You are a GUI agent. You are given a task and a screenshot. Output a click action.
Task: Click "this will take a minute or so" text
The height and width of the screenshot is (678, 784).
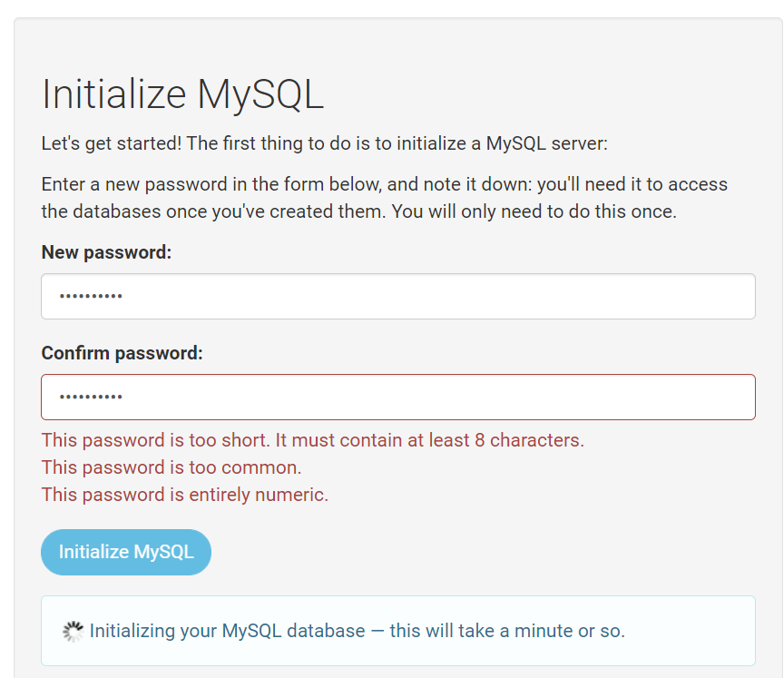[507, 630]
